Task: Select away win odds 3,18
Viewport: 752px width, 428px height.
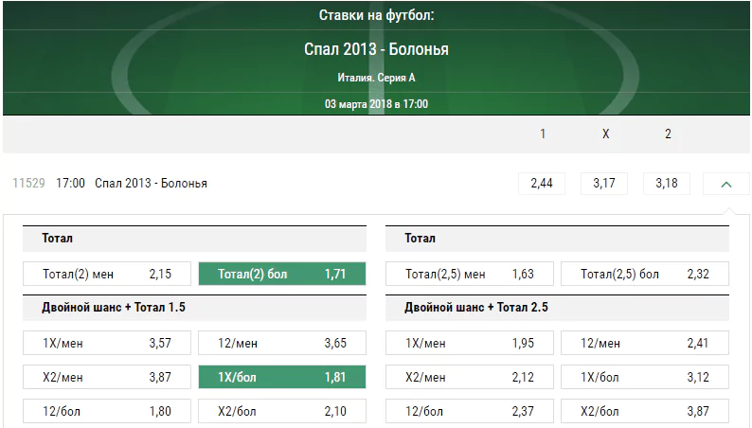Action: pos(667,184)
